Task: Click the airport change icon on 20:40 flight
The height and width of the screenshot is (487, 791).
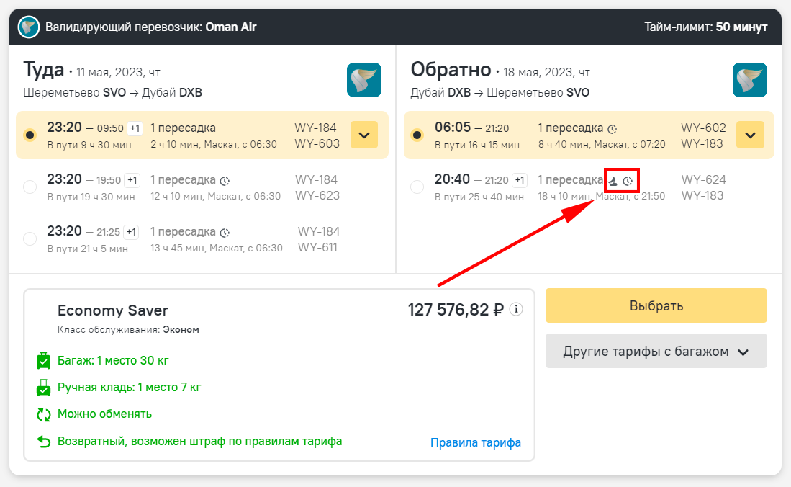Action: pyautogui.click(x=613, y=180)
